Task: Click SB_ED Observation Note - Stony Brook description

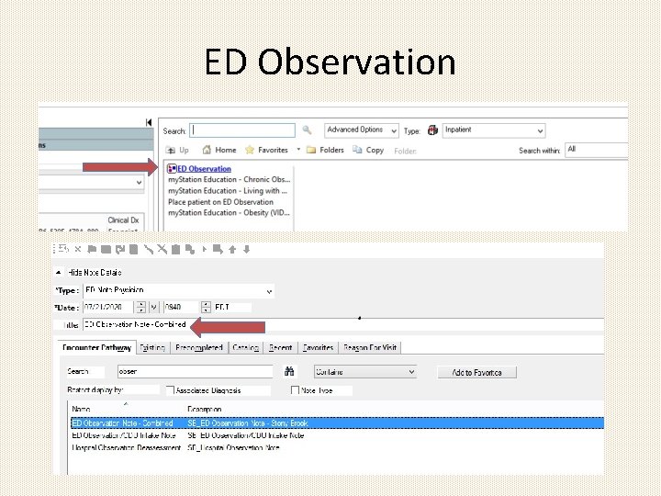Action: pos(248,423)
